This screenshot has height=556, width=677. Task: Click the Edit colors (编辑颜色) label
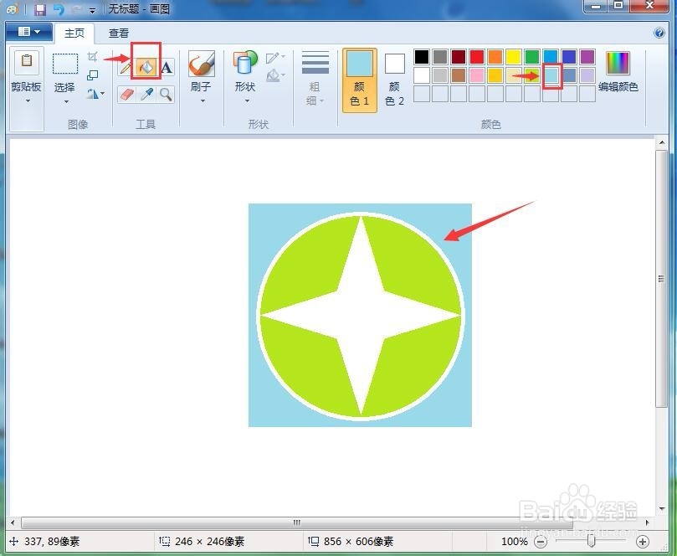pos(618,87)
